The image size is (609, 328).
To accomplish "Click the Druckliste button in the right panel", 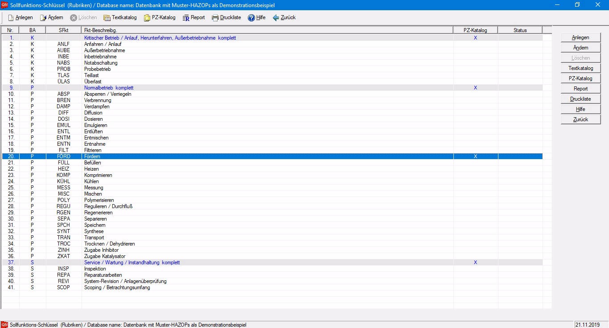I will pos(580,99).
